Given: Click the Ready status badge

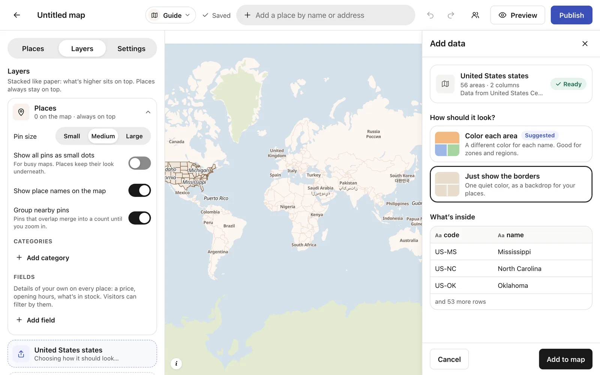Looking at the screenshot, I should pos(568,84).
